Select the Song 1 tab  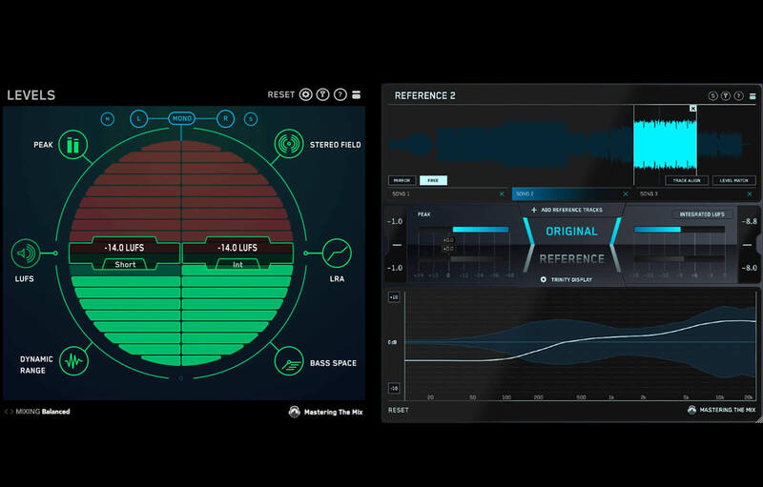point(446,193)
